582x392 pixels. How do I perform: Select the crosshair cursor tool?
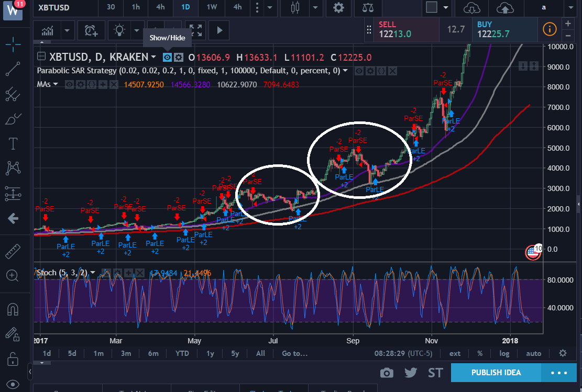[x=13, y=44]
